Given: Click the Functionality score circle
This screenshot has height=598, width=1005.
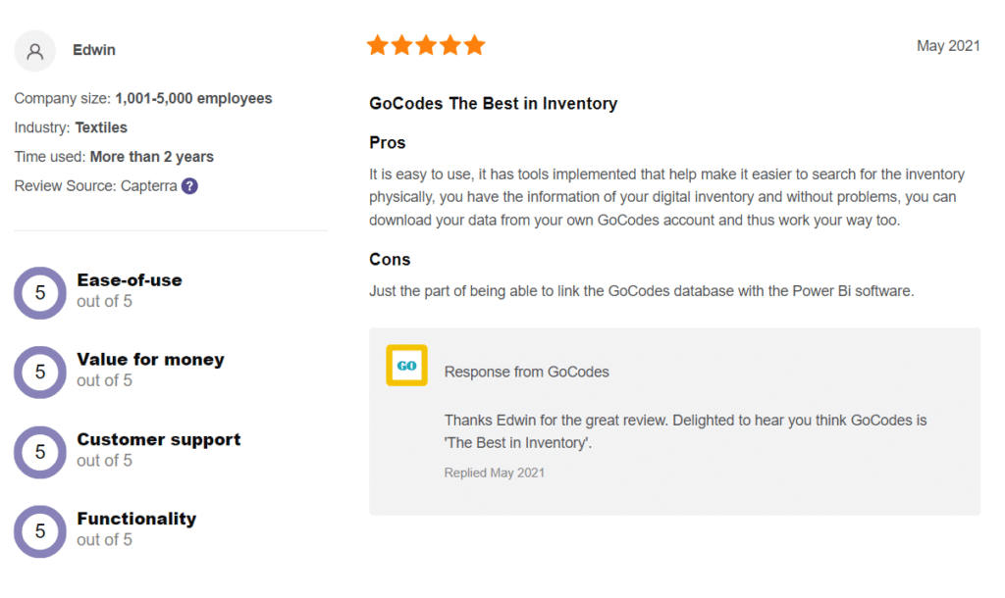Looking at the screenshot, I should [x=40, y=531].
